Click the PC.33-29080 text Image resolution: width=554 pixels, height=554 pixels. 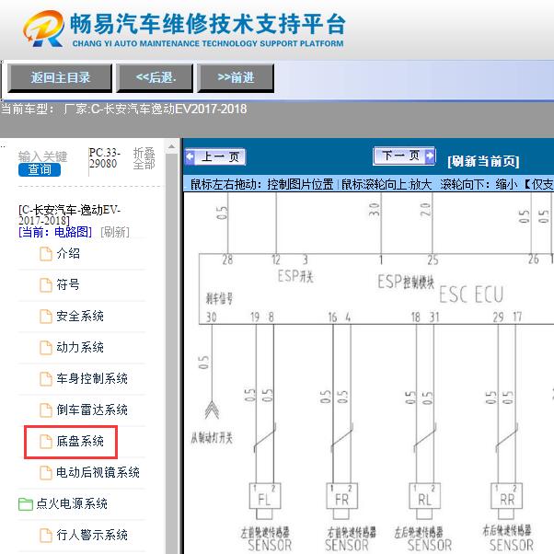pos(105,158)
